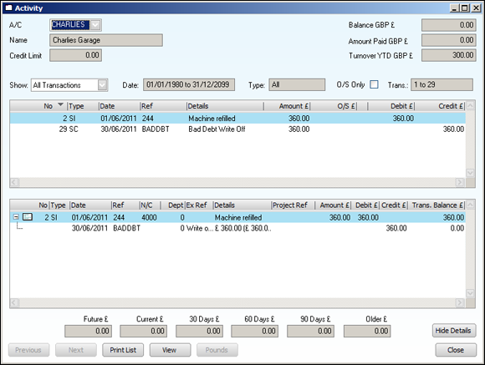Click the upper list scroll right arrow

click(460, 182)
